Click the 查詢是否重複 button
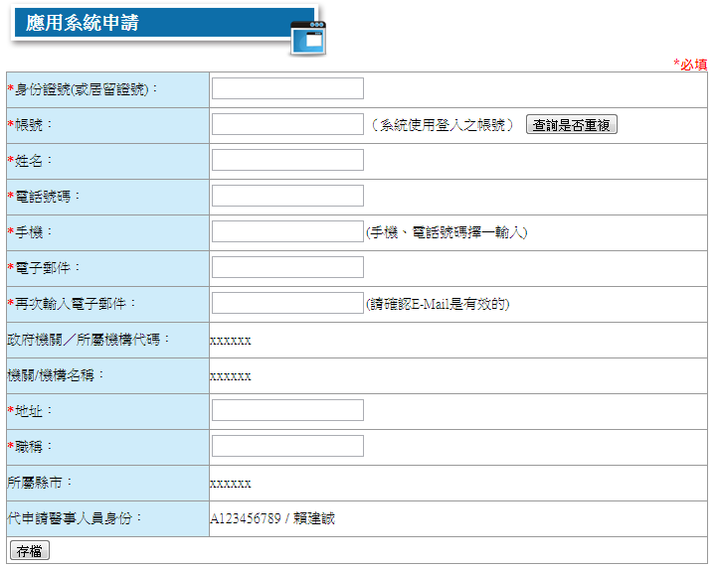Screen dimensions: 717x569 pos(572,124)
